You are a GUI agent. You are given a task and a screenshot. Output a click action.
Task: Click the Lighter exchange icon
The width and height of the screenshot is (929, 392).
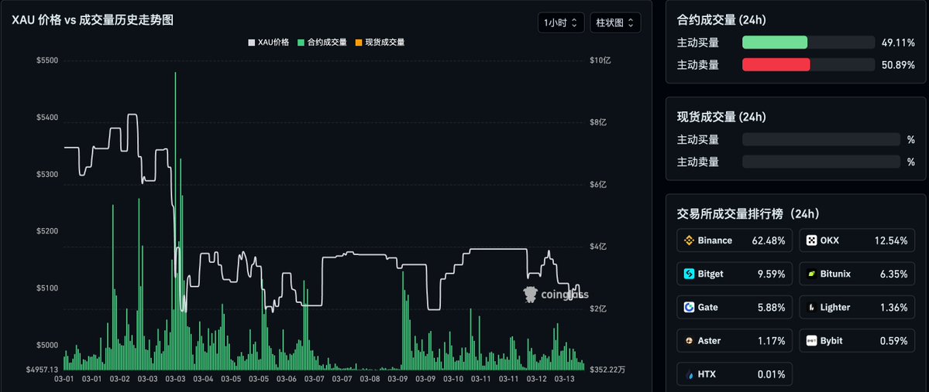point(811,308)
